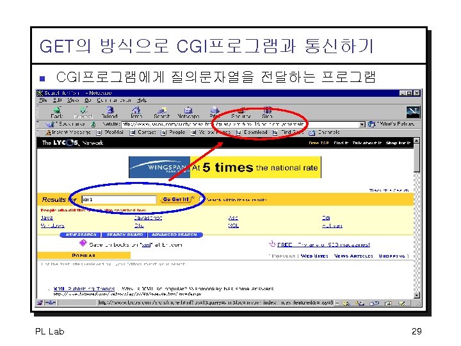Open the View menu
Image resolution: width=461 pixels, height=346 pixels.
tap(72, 101)
